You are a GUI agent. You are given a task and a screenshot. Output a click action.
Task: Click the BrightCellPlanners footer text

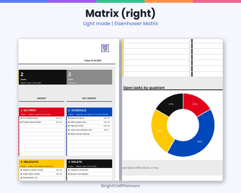120,186
